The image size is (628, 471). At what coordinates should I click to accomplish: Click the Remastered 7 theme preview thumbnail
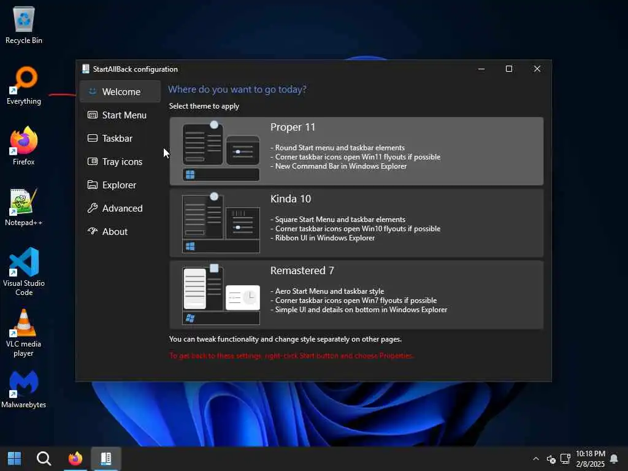(221, 295)
